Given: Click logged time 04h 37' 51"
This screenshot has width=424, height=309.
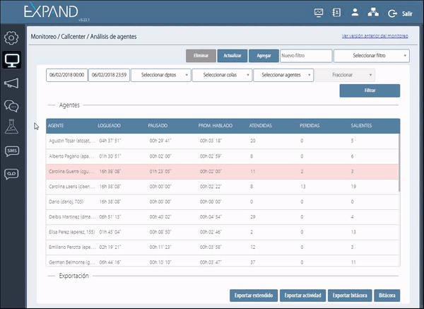Looking at the screenshot, I should pyautogui.click(x=110, y=141).
